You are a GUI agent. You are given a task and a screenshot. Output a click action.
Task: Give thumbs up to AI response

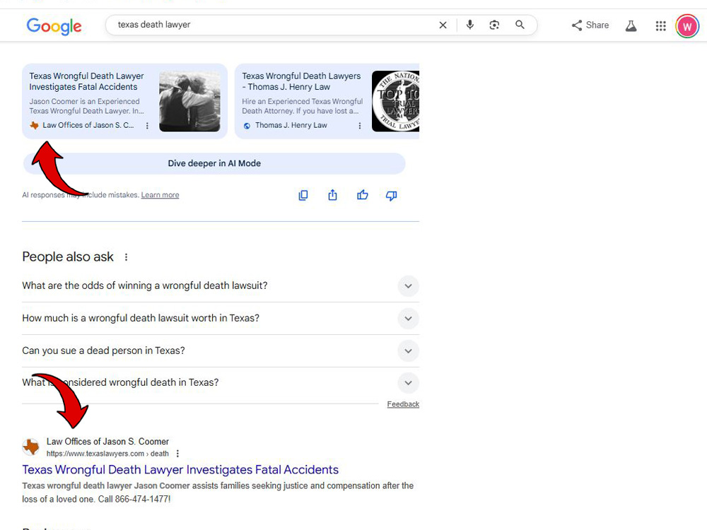[x=363, y=195]
